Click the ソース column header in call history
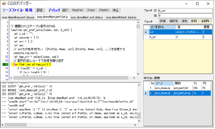Screen dimensions: 215x129 (x=164, y=83)
